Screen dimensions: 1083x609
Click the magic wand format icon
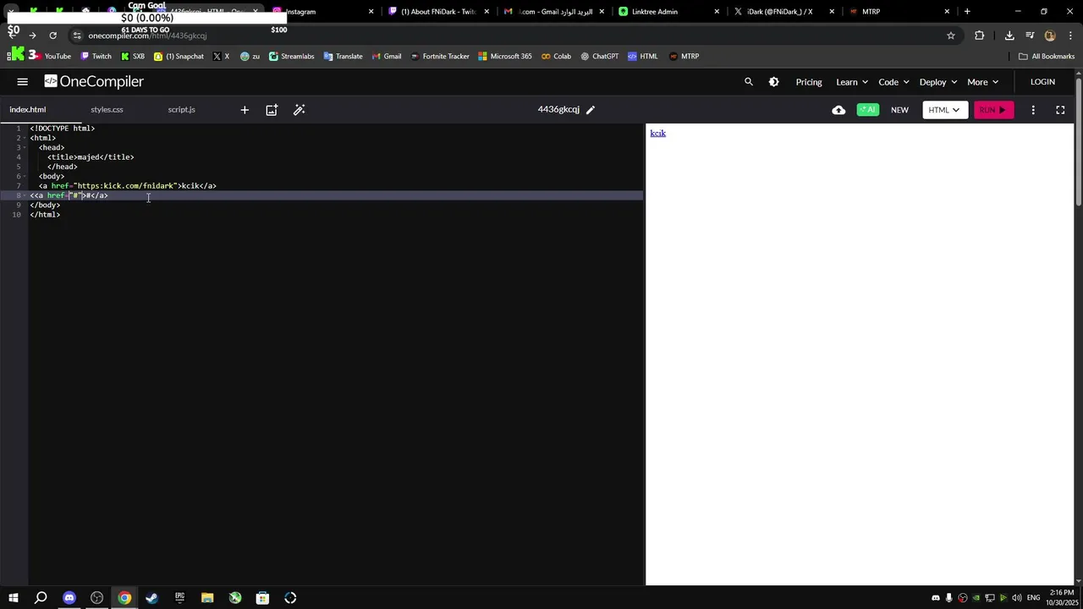point(299,110)
